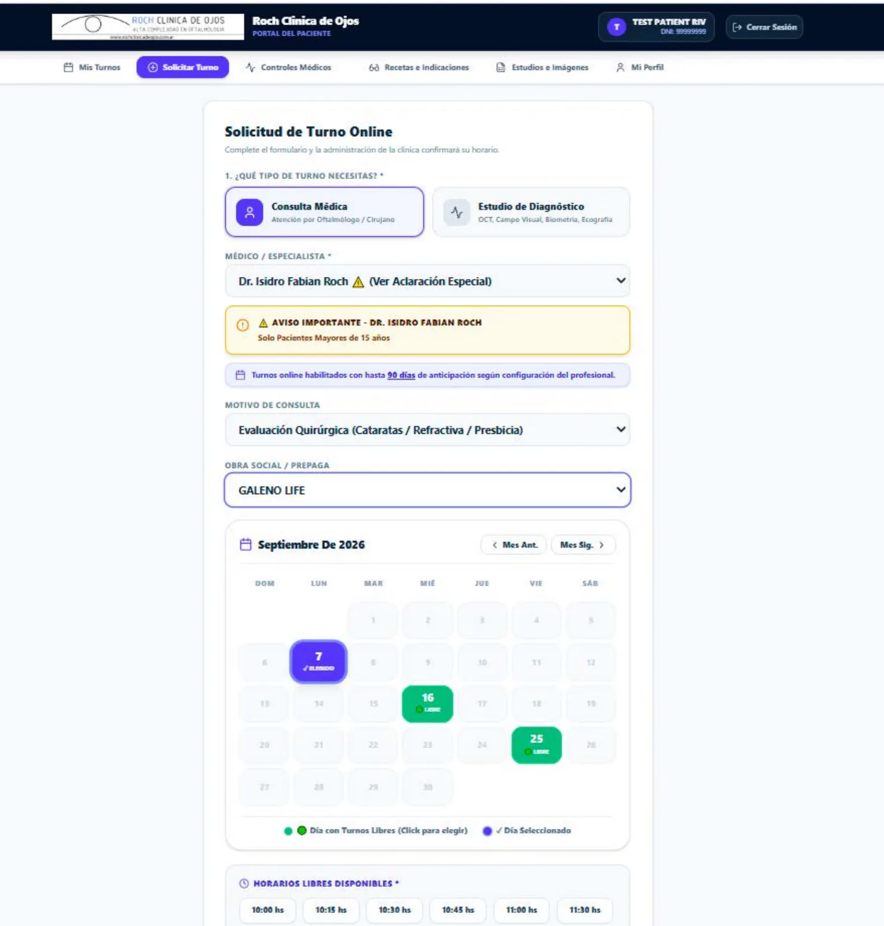Pick the 10:45 hs time slot
Screen dimensions: 884x926
(x=458, y=910)
